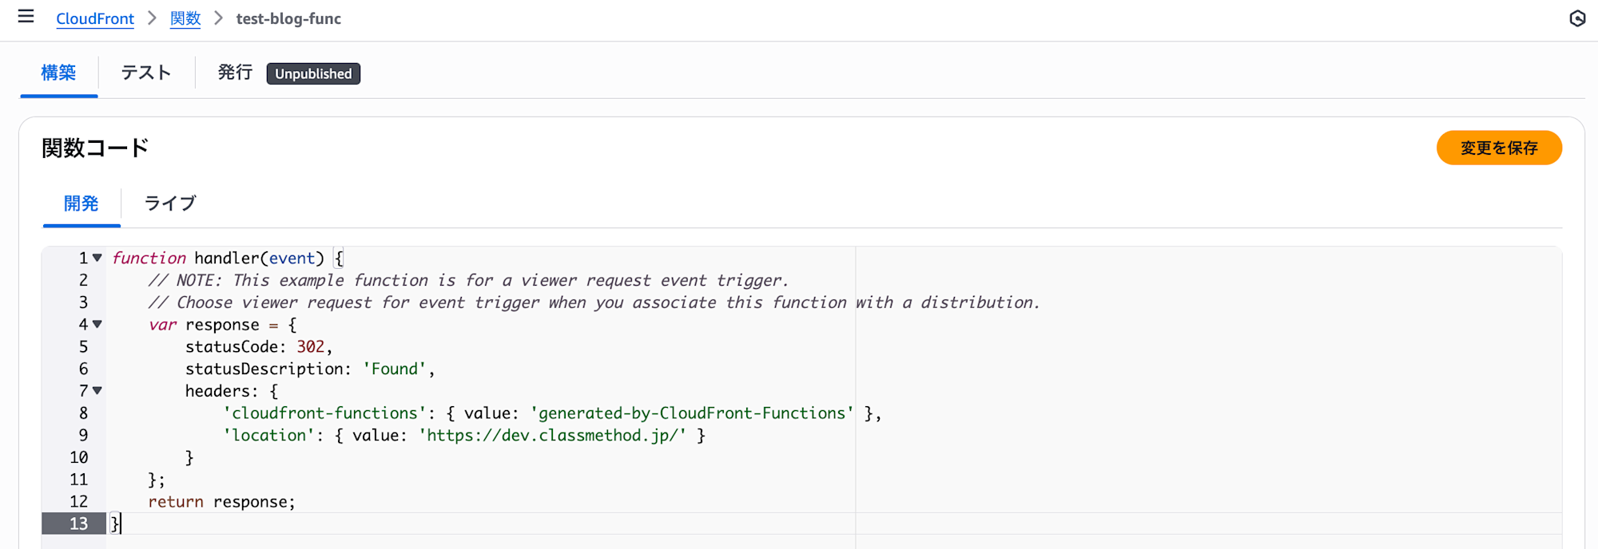Select the 構築 tab
Viewport: 1598px width, 549px height.
pyautogui.click(x=58, y=73)
